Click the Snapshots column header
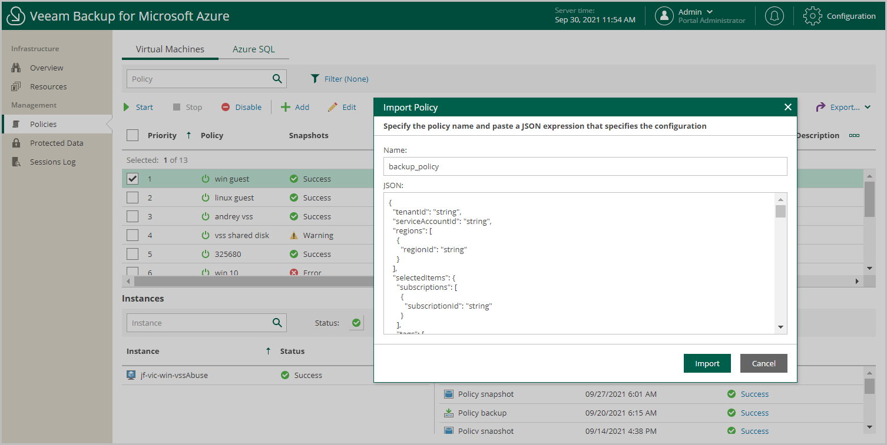Screen dimensions: 887x445 pos(309,135)
